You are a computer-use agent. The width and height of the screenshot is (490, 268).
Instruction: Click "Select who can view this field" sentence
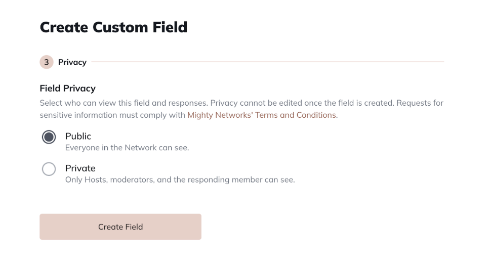pyautogui.click(x=124, y=103)
